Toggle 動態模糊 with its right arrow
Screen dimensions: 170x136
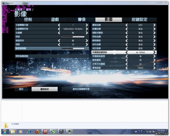pyautogui.click(x=154, y=60)
